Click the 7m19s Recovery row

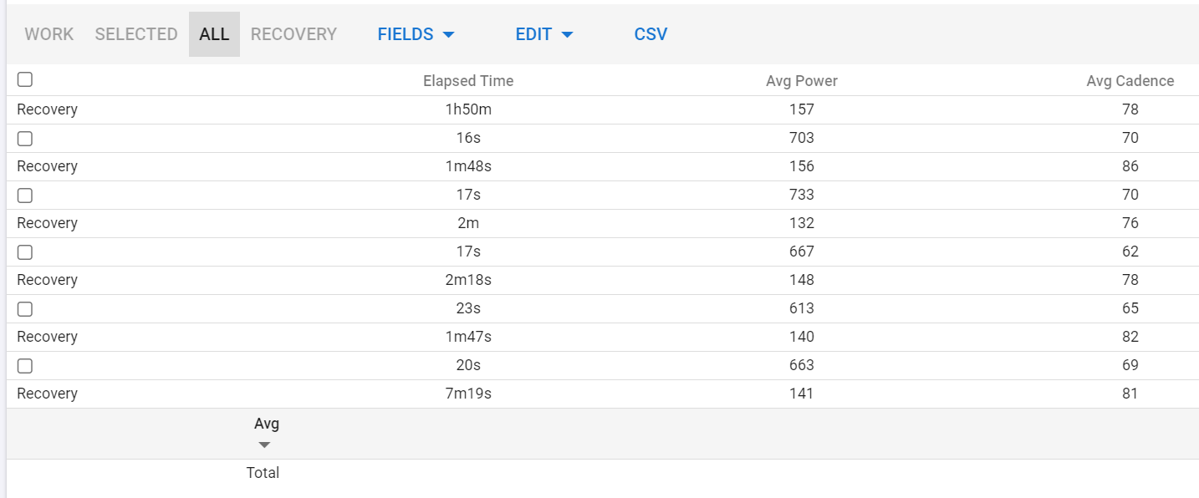click(x=468, y=394)
